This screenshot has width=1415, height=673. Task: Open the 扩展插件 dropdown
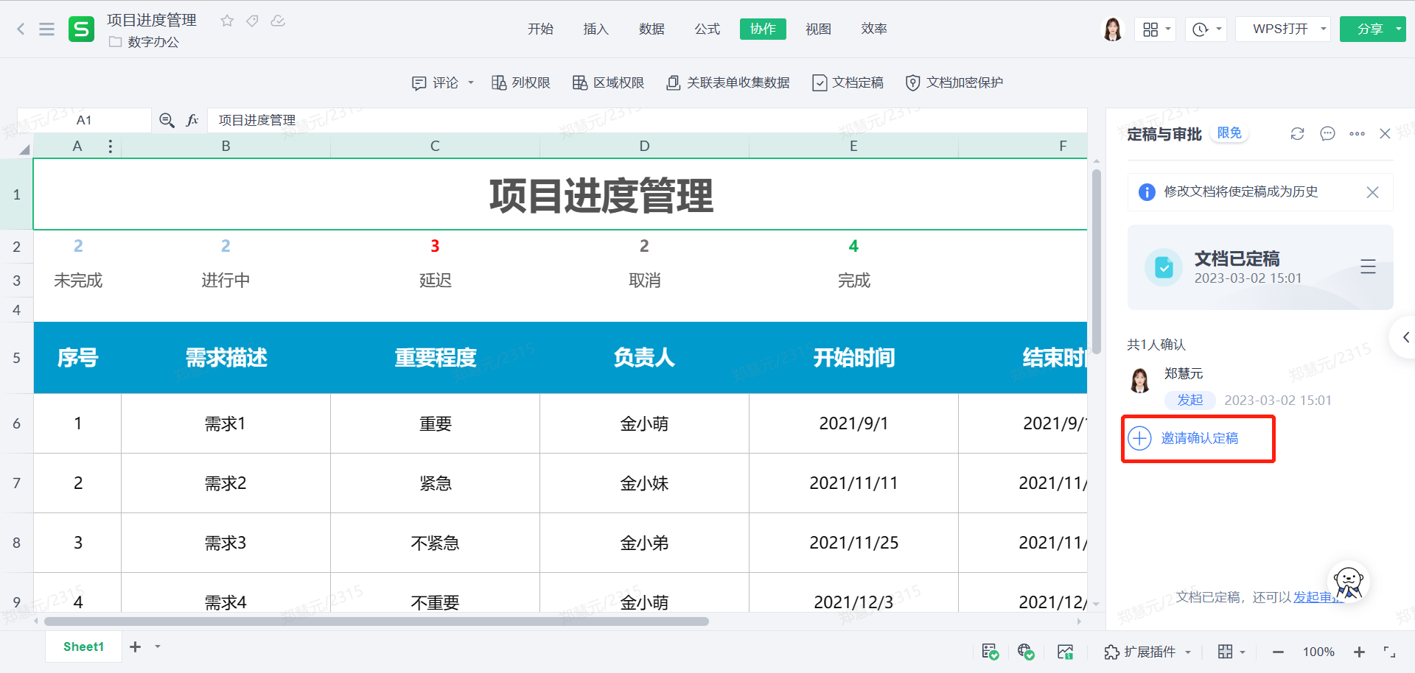tap(1147, 652)
